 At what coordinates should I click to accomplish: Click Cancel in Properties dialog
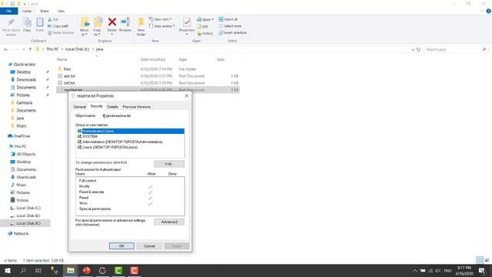[149, 246]
